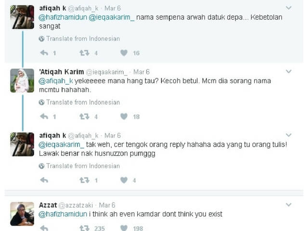308x231 pixels.
Task: Open more options on 'Atiqah Karim's tweet
Action: point(289,72)
